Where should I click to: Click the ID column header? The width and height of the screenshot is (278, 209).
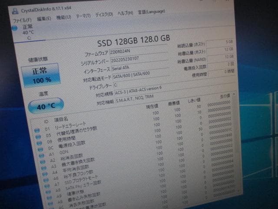(x=46, y=121)
